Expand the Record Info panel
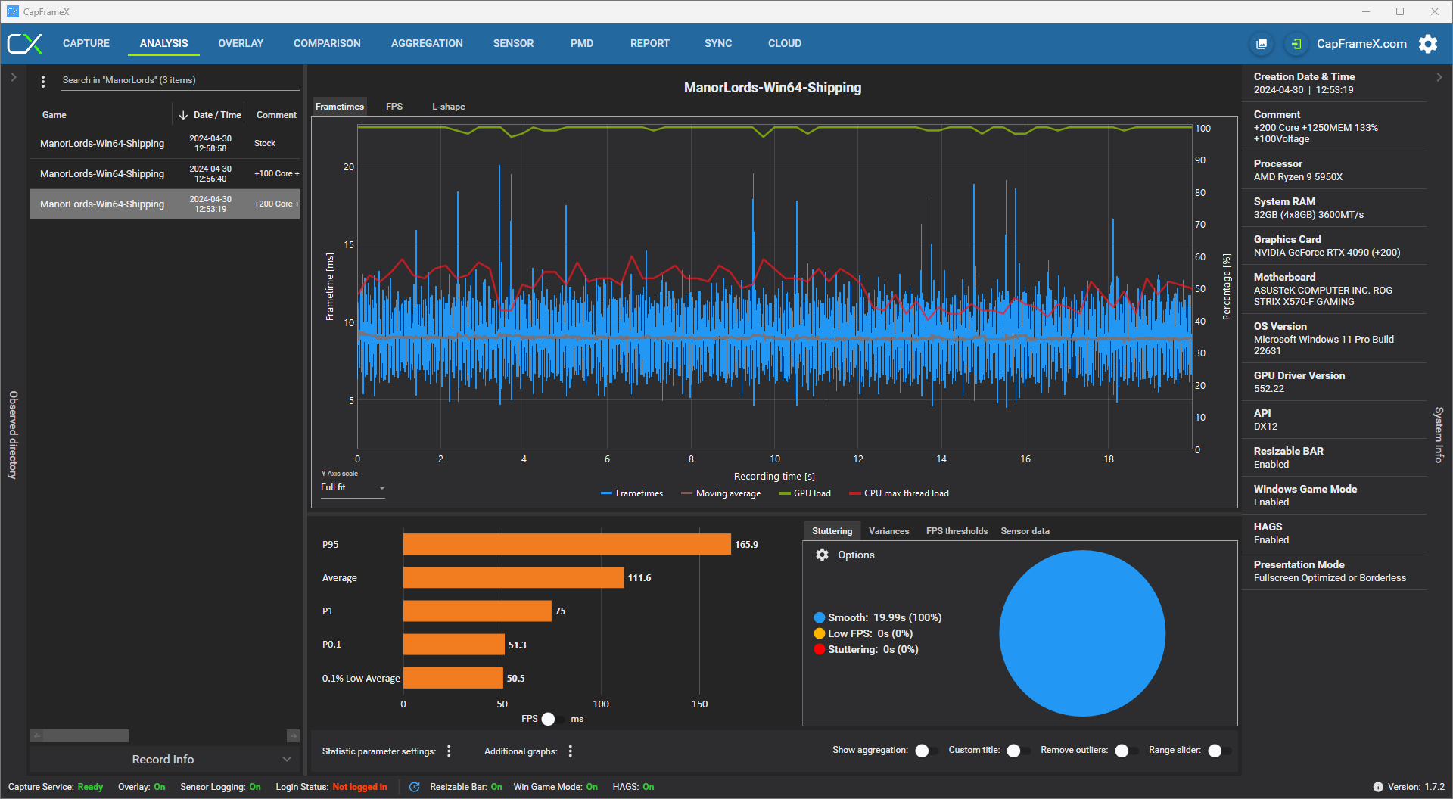Image resolution: width=1453 pixels, height=799 pixels. click(x=164, y=759)
